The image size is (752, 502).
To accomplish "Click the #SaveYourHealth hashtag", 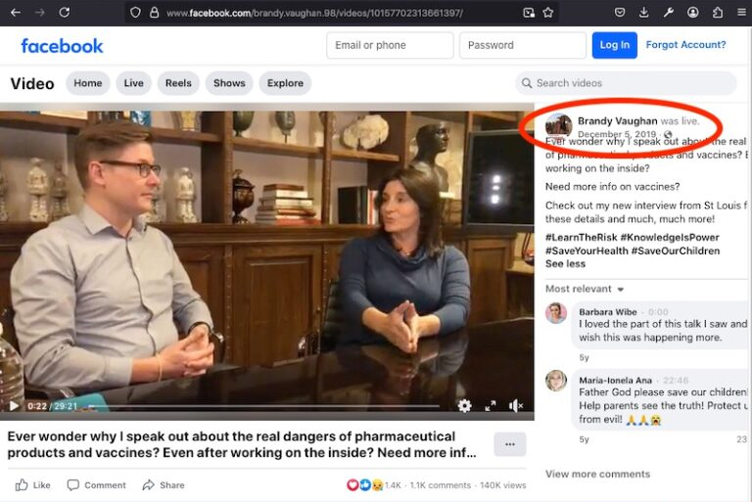I will (x=587, y=251).
